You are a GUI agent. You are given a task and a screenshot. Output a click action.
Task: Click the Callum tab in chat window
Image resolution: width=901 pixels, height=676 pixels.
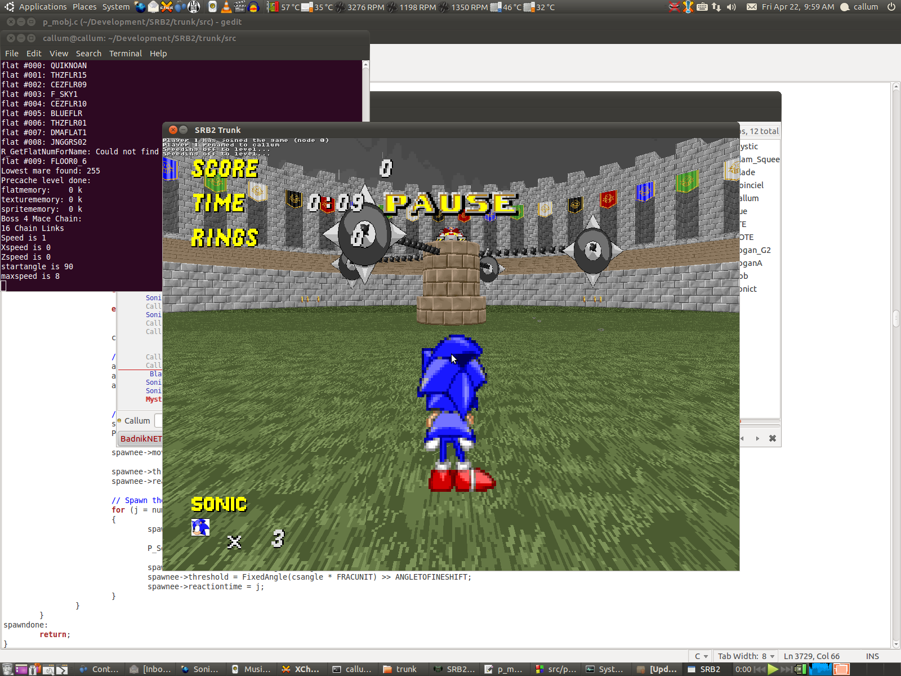point(137,421)
